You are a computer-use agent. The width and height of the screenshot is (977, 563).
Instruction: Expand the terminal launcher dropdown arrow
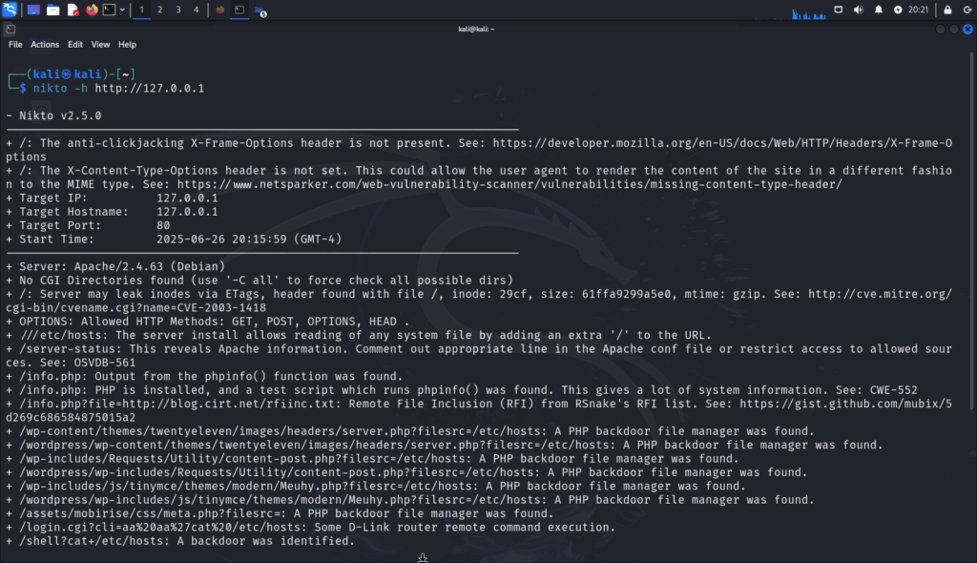(122, 10)
